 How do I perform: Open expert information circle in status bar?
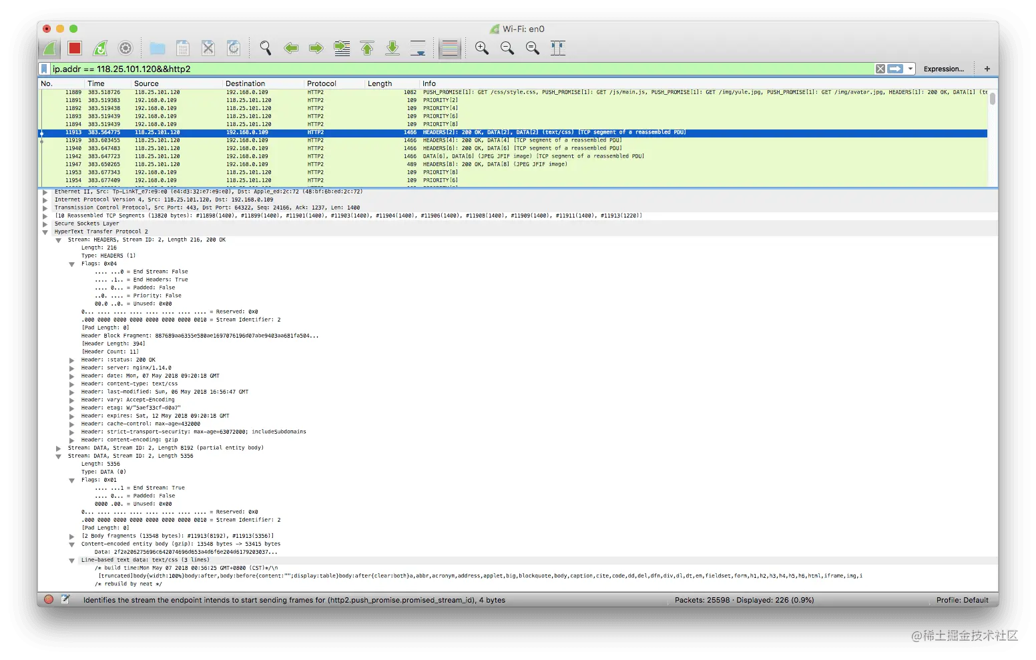[49, 599]
